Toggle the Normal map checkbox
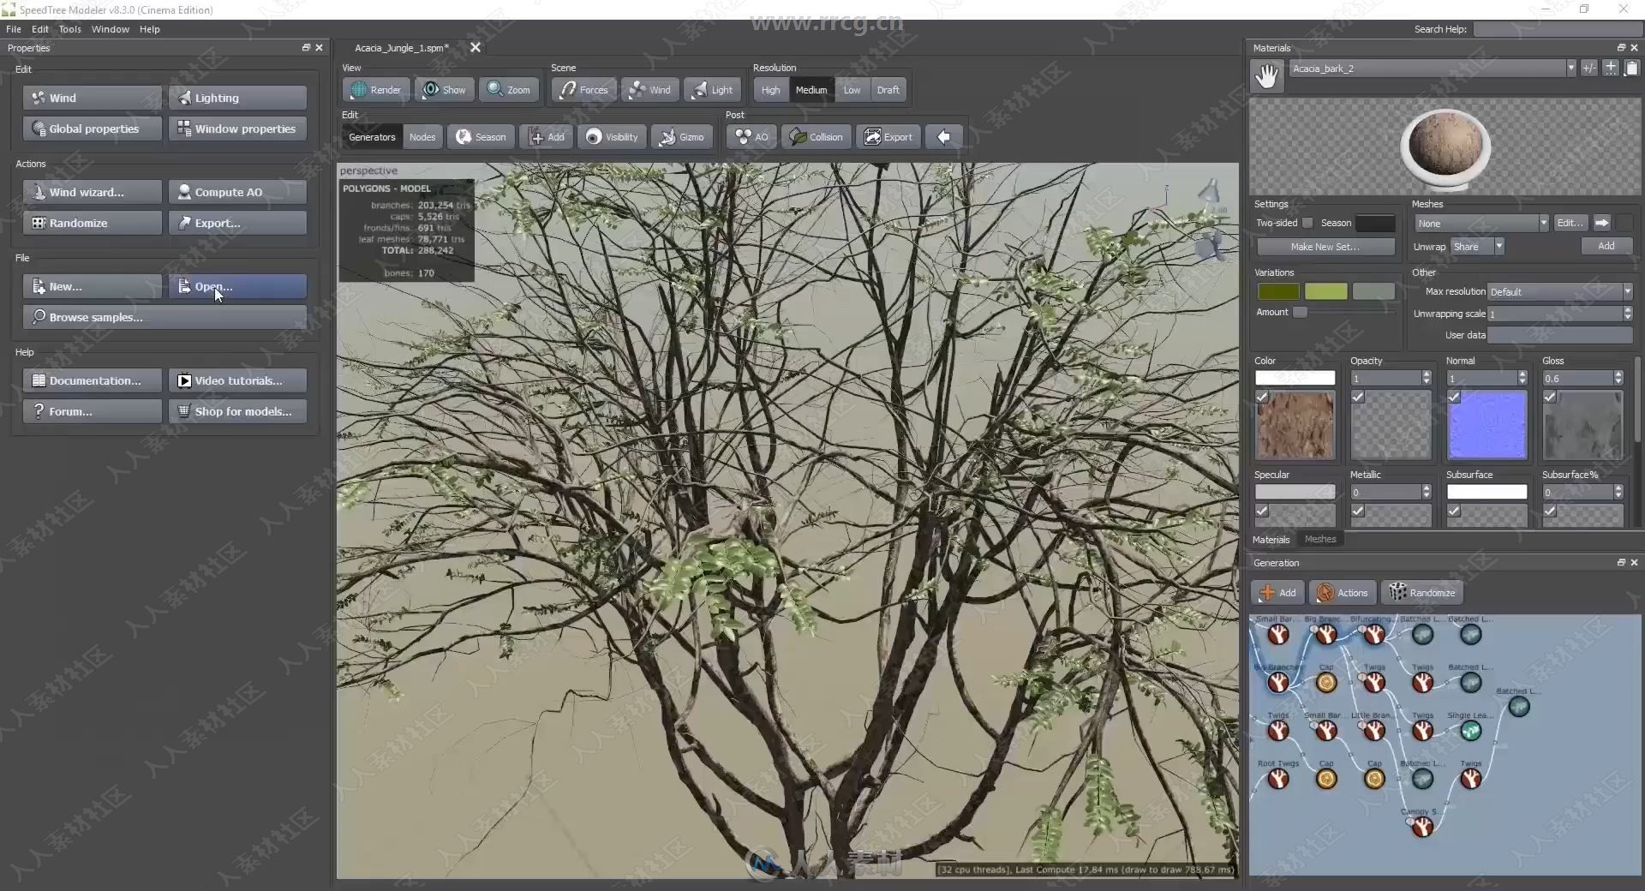This screenshot has width=1645, height=891. (1454, 397)
